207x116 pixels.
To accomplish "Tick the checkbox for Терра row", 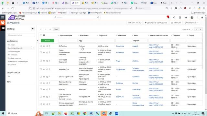I will pos(41,52).
